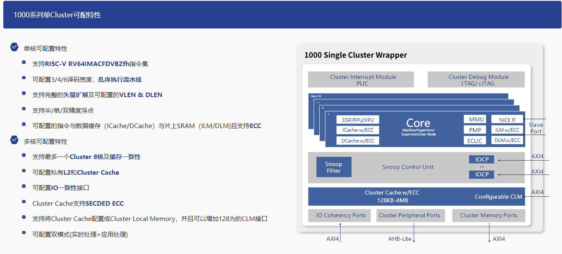Click the upper IOCP block
The width and height of the screenshot is (562, 254).
481,159
